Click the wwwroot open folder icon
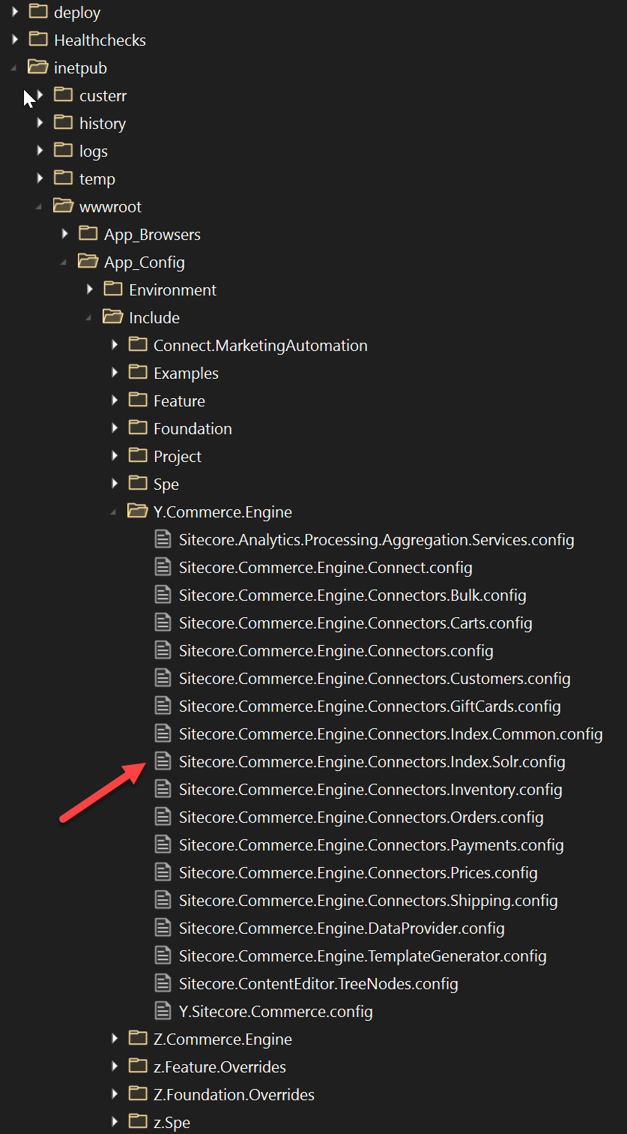The width and height of the screenshot is (627, 1134). 63,206
